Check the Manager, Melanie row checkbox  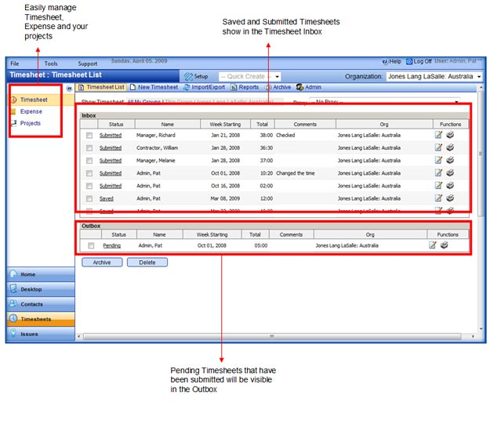click(x=89, y=161)
